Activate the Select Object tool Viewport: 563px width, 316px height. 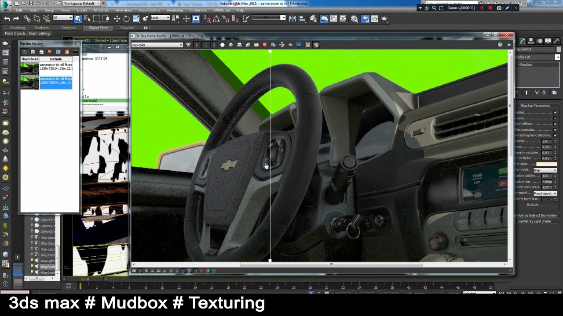click(x=78, y=18)
